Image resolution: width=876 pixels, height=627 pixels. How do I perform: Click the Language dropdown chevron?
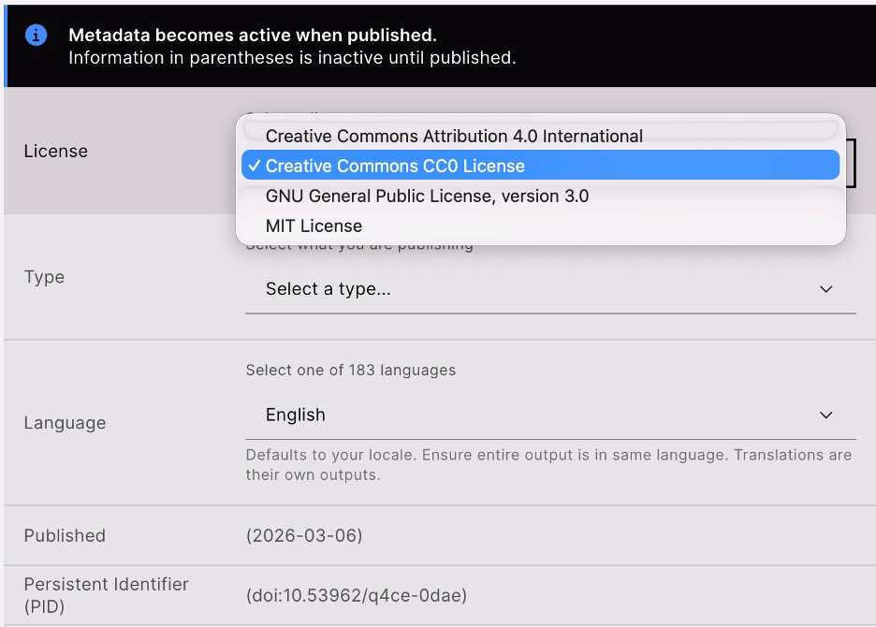coord(826,415)
